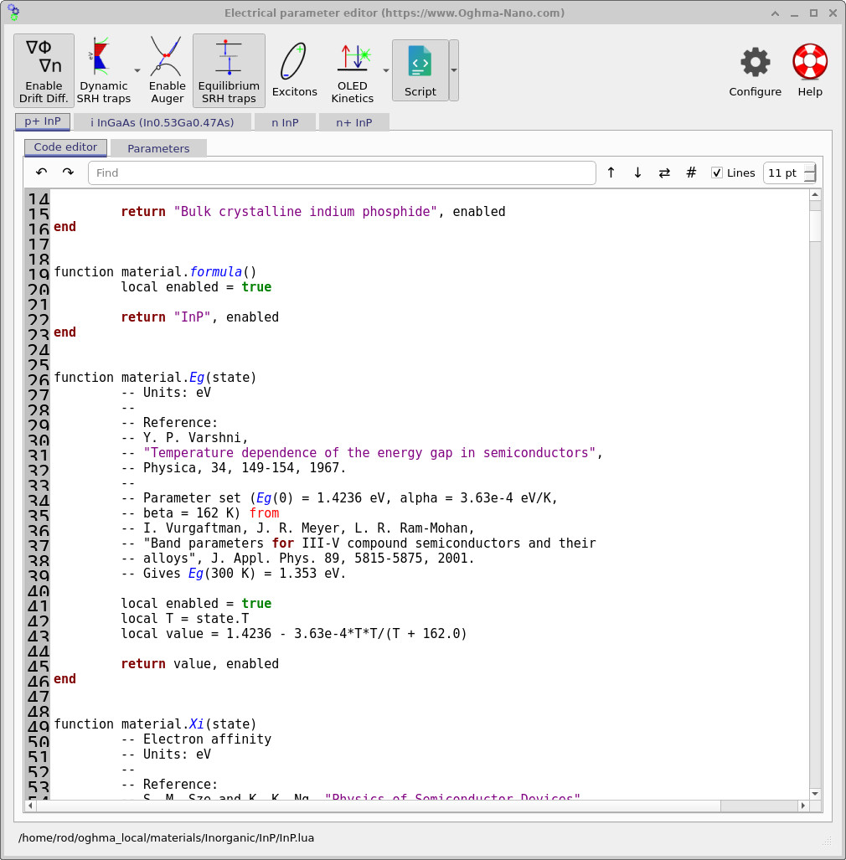846x860 pixels.
Task: Click window resize grip at bottom corner
Action: coord(827,841)
